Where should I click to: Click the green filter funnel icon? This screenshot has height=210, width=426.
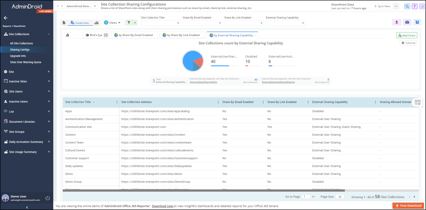pyautogui.click(x=129, y=23)
